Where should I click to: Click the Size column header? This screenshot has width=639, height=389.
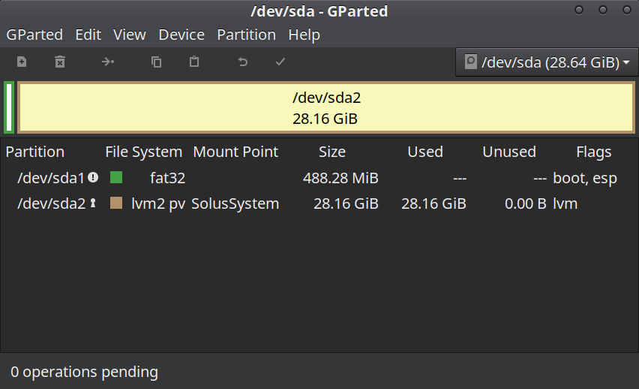pos(331,152)
